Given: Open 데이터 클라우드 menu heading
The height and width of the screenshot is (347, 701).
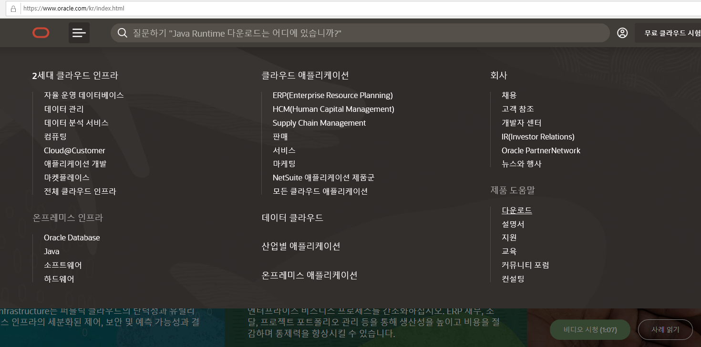Looking at the screenshot, I should tap(292, 218).
